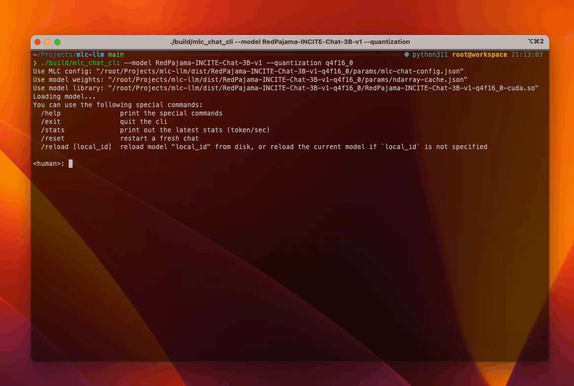574x386 pixels.
Task: Minimize the terminal with the yellow button
Action: [x=47, y=42]
